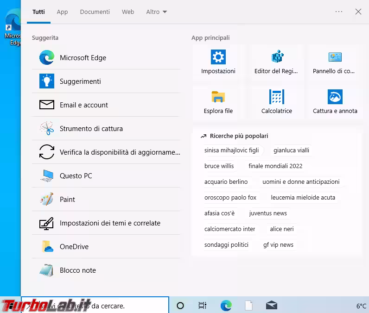
Task: Open the Impostazioni settings tile
Action: [x=218, y=63]
